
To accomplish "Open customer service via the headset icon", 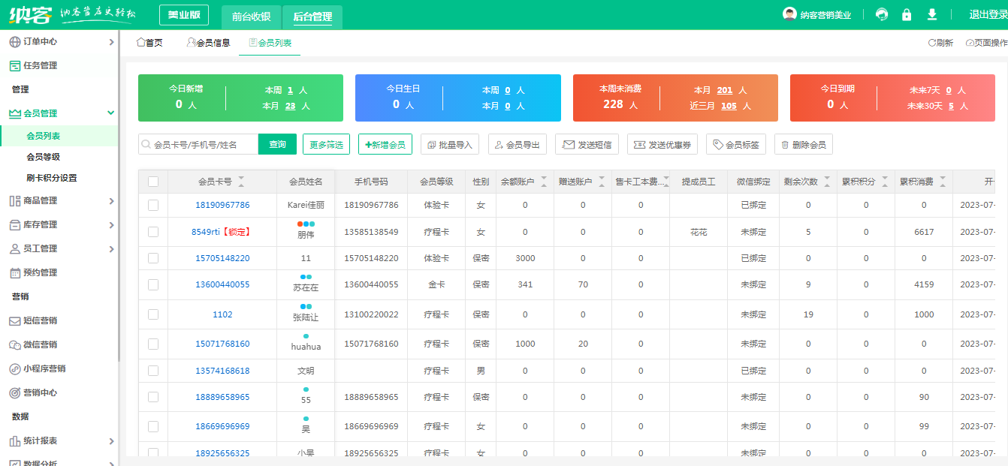I will pos(882,14).
